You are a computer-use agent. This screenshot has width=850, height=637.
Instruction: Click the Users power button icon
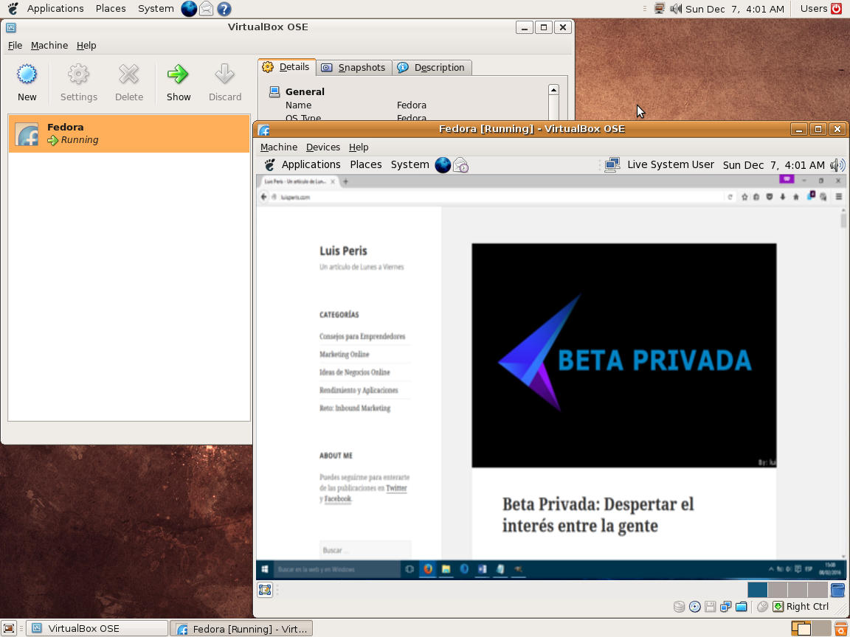tap(837, 9)
